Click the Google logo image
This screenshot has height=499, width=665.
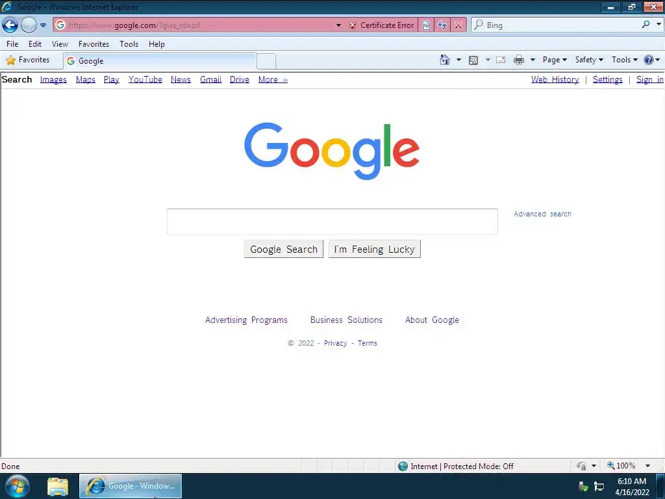(x=332, y=151)
